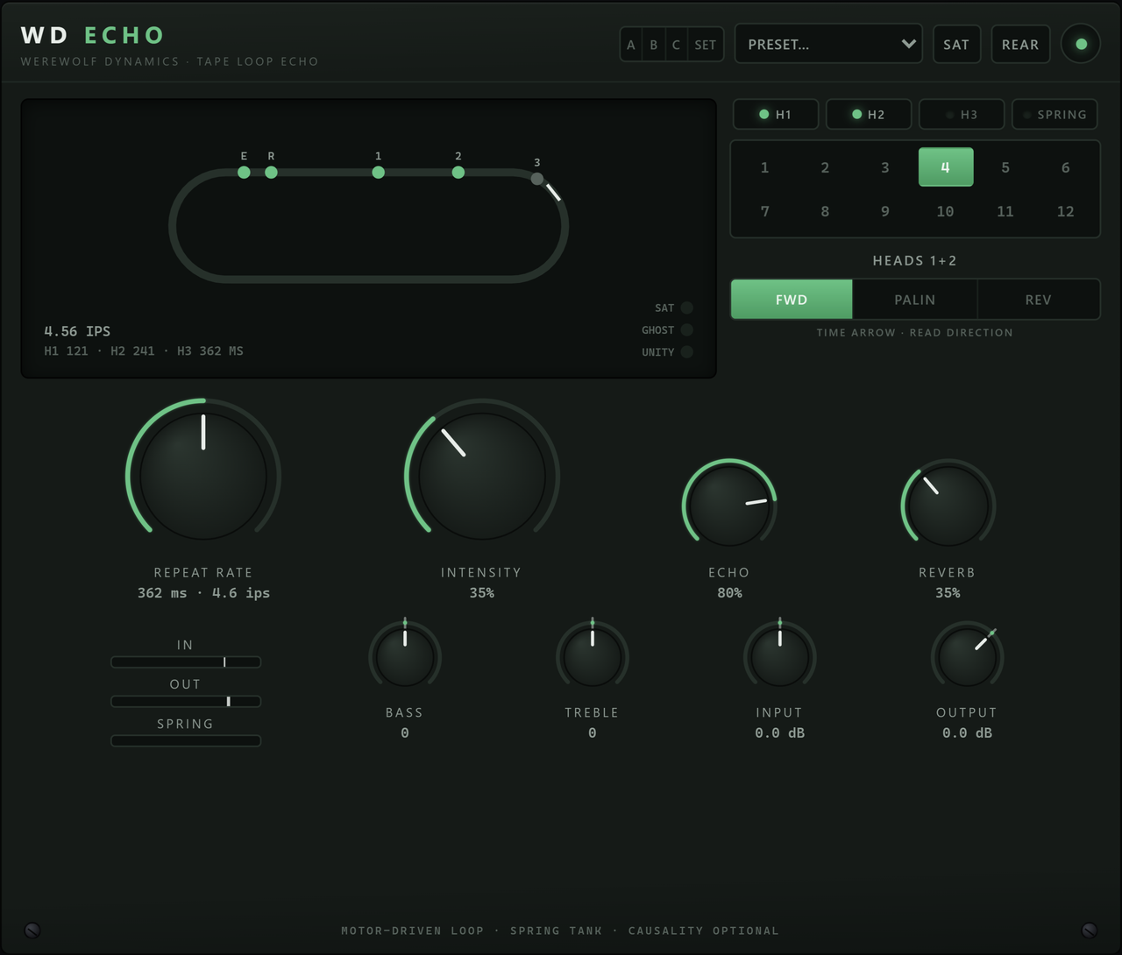Choose mode selector position 10
This screenshot has width=1122, height=955.
pos(946,211)
